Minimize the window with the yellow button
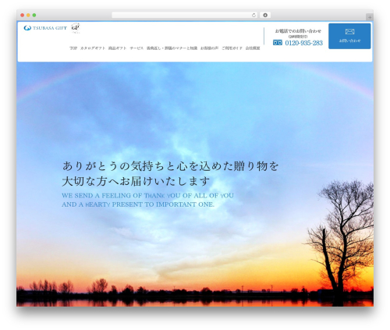 point(28,15)
